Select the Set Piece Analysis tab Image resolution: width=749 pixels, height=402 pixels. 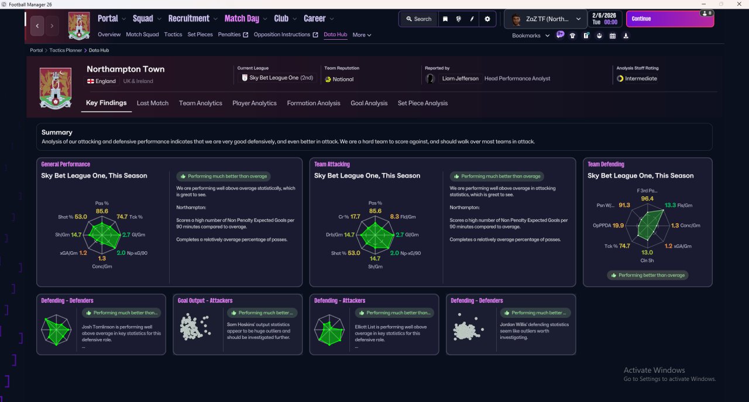pos(422,103)
